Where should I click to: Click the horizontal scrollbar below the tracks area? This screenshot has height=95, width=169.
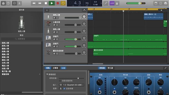(x=98, y=64)
